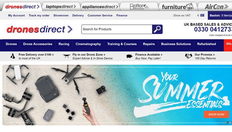Image resolution: width=232 pixels, height=132 pixels.
Task: Click the piggy bank finance icon
Action: pos(129,56)
